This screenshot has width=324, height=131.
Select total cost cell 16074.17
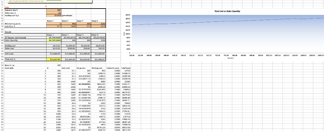pos(126,92)
